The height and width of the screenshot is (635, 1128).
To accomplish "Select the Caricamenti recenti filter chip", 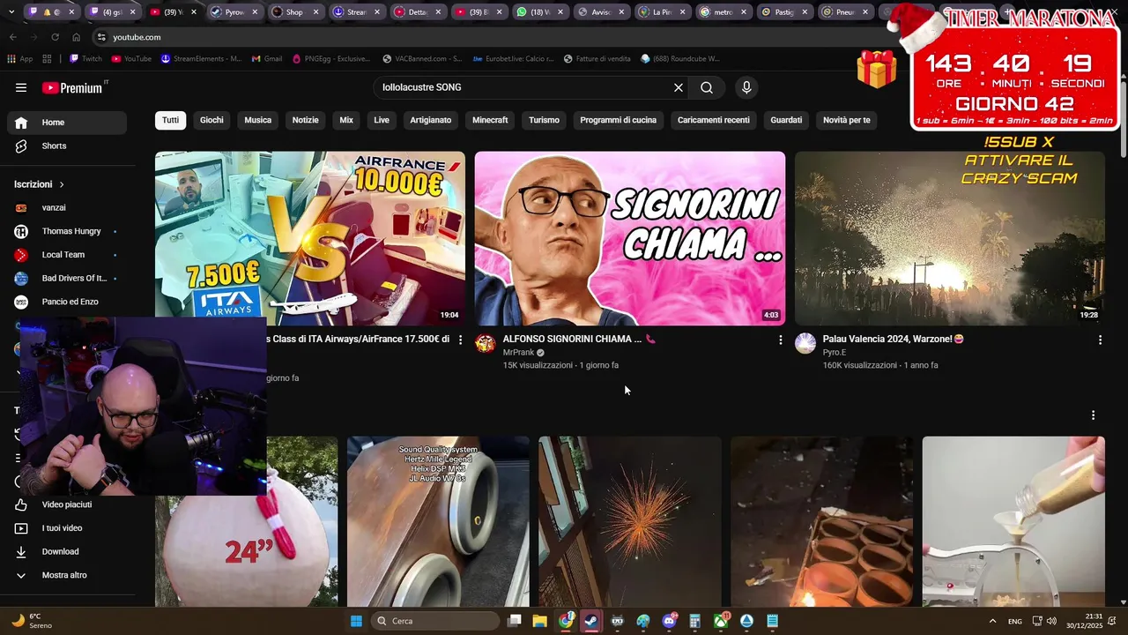I will point(714,120).
